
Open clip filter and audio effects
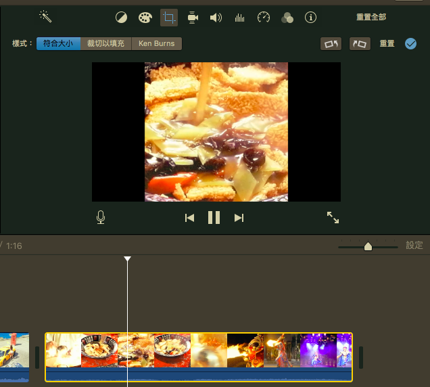287,18
